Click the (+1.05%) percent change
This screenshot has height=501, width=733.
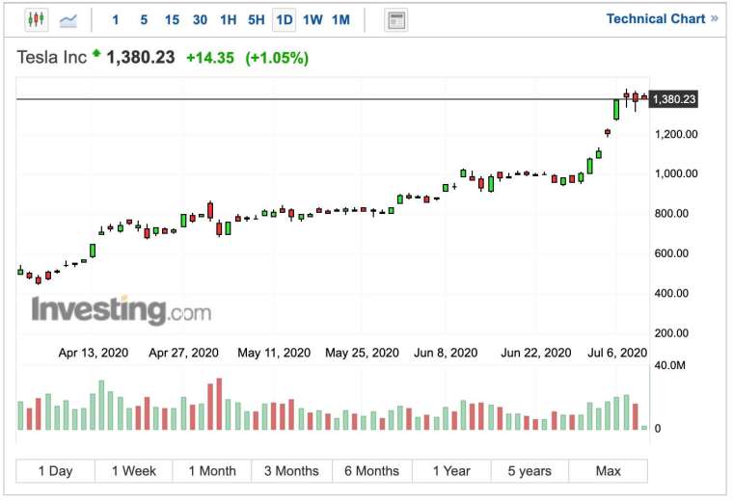coord(277,58)
